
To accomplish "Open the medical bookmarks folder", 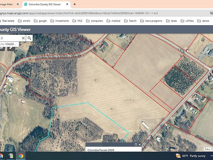I will tap(114, 21).
